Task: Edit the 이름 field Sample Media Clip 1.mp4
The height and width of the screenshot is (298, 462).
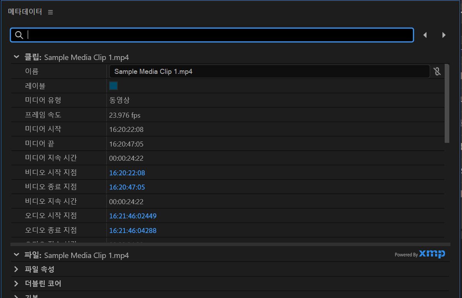Action: coord(269,72)
